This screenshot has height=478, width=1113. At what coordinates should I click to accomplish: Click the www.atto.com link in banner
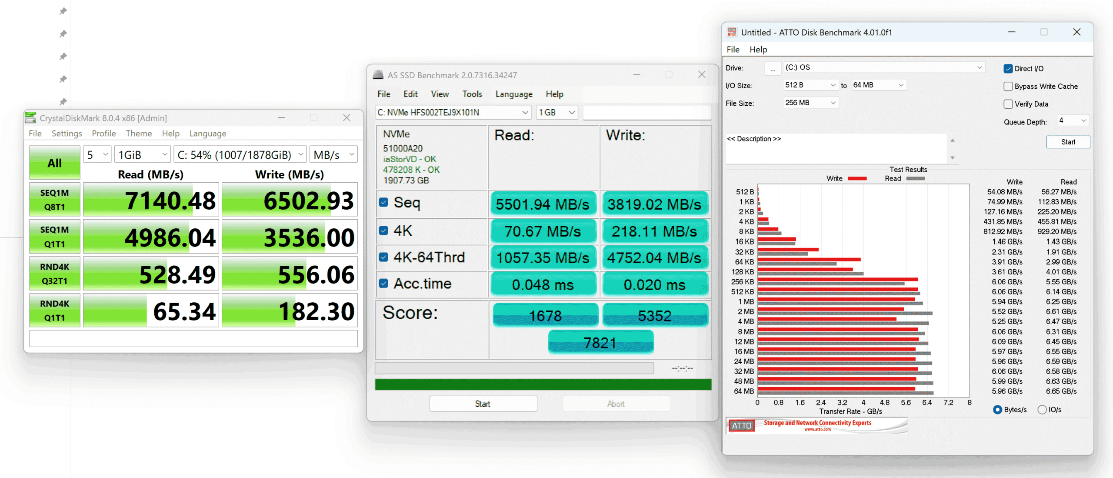pos(817,429)
